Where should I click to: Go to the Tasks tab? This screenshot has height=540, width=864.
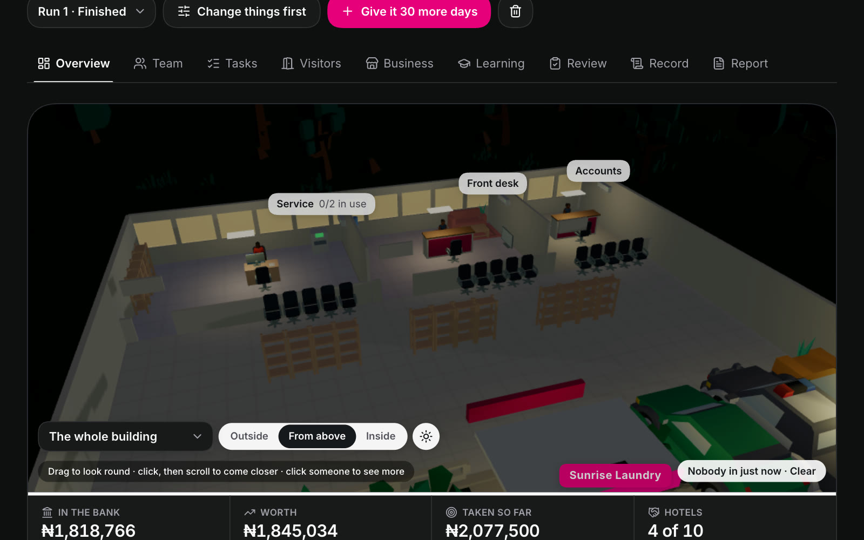click(x=232, y=64)
